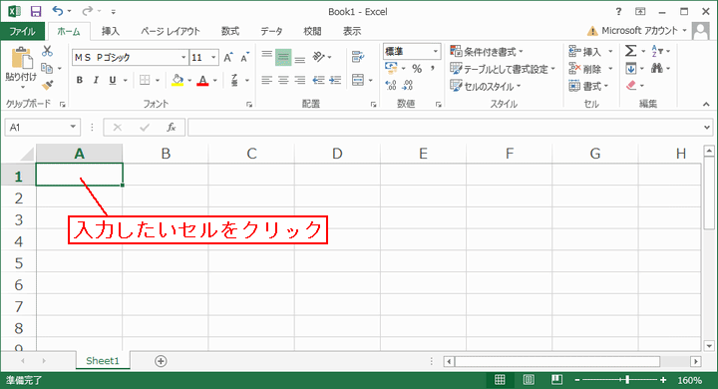Apply percent style with % icon
718x389 pixels.
pyautogui.click(x=417, y=69)
